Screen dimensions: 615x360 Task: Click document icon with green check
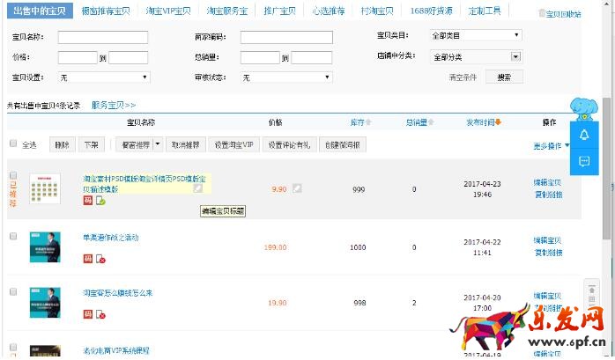pos(100,201)
